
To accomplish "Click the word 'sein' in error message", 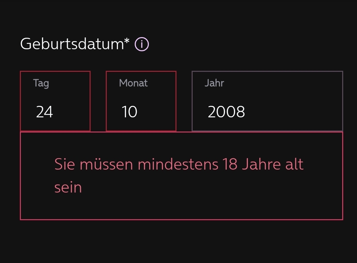I will 68,188.
